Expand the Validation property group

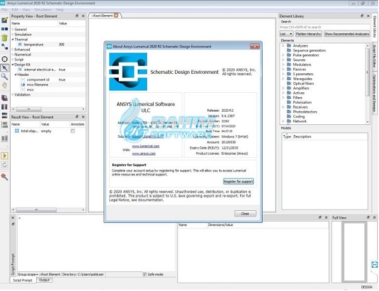(x=13, y=95)
